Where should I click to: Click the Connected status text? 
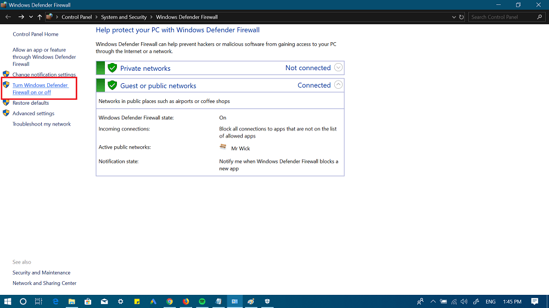coord(314,85)
